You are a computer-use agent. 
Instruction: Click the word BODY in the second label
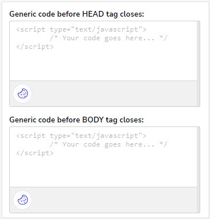click(x=93, y=120)
